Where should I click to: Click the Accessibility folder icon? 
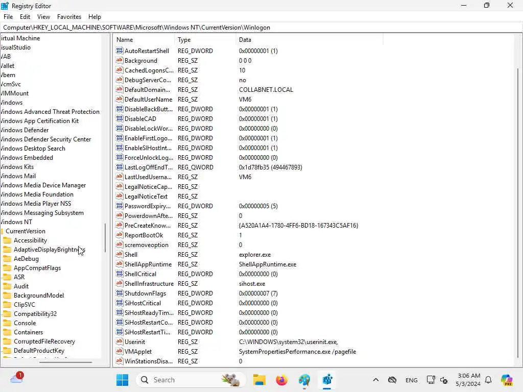tap(7, 240)
